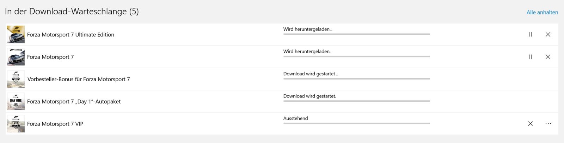Click Day 1 Autopaket "Download wird gestartet" status
The height and width of the screenshot is (143, 564).
click(310, 96)
